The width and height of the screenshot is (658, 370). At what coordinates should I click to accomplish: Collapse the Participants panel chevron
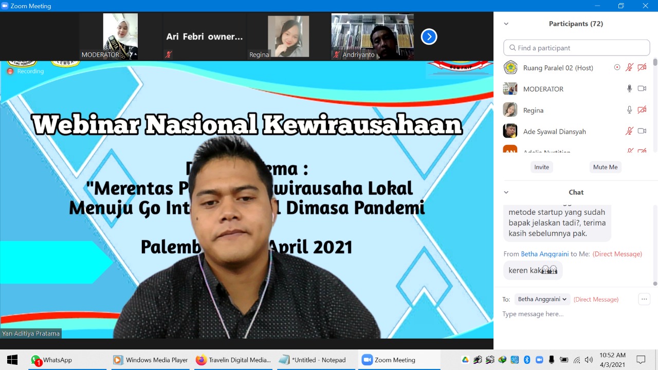point(506,24)
